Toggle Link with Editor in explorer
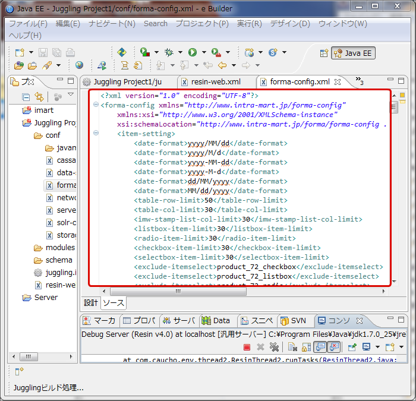 (39, 97)
